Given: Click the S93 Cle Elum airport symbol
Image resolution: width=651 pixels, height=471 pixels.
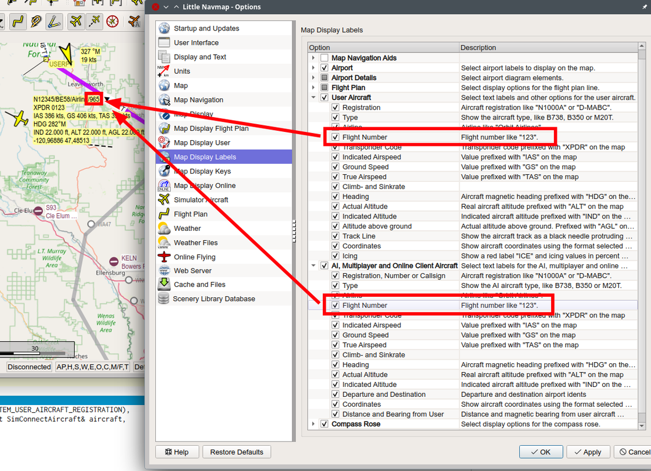Looking at the screenshot, I should click(38, 211).
